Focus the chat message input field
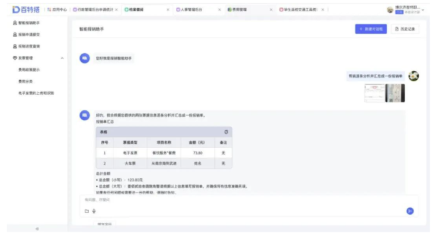Viewport: 438px width, 237px height. click(x=249, y=200)
